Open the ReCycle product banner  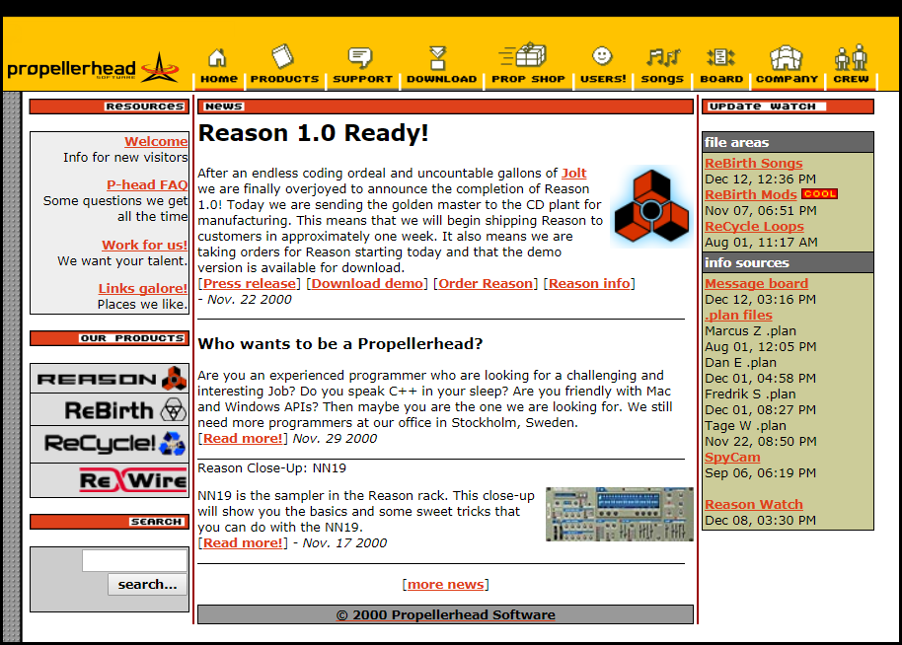[110, 444]
